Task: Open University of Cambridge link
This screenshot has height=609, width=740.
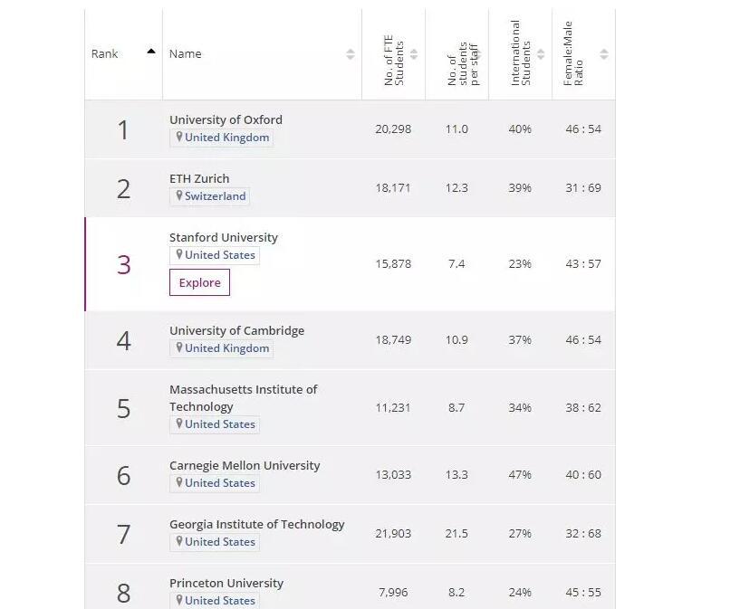Action: 236,330
